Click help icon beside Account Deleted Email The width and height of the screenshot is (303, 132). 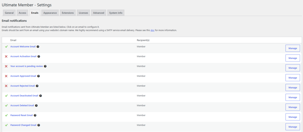tap(36, 106)
